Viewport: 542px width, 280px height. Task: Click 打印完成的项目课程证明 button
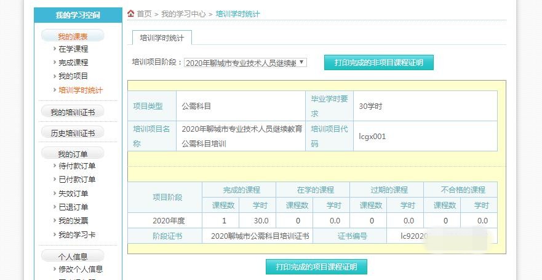click(316, 266)
